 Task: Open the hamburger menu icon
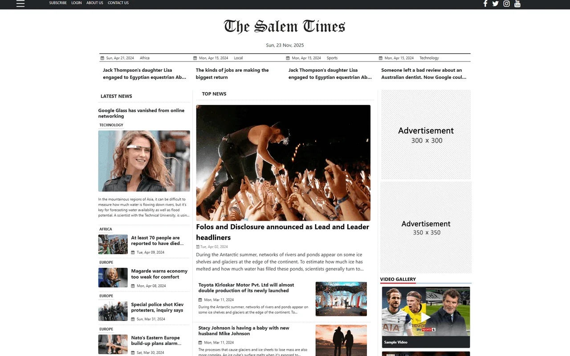(x=20, y=4)
